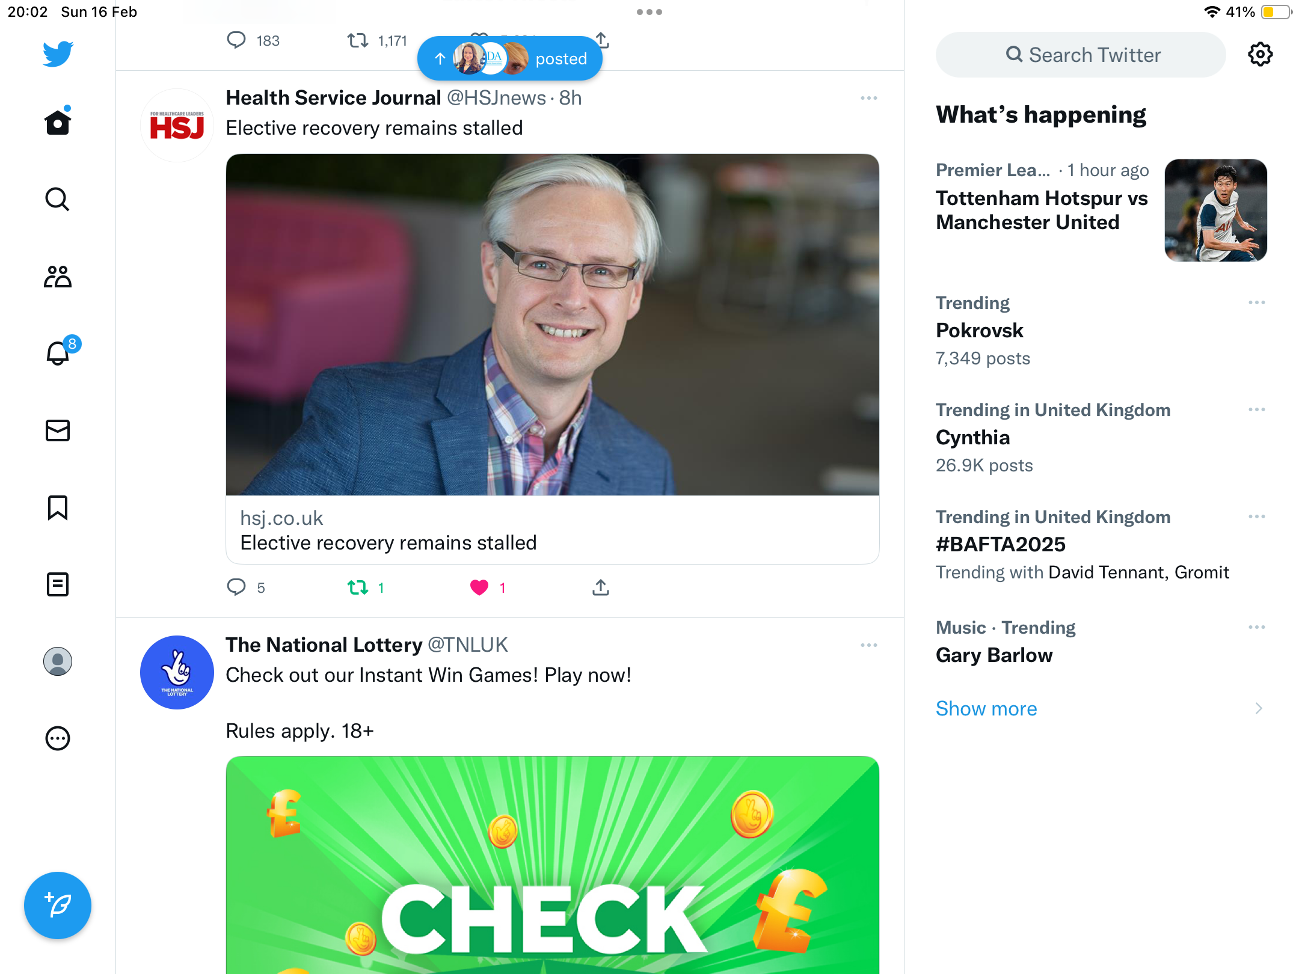Open more options on National Lottery tweet
The width and height of the screenshot is (1299, 974).
click(868, 645)
